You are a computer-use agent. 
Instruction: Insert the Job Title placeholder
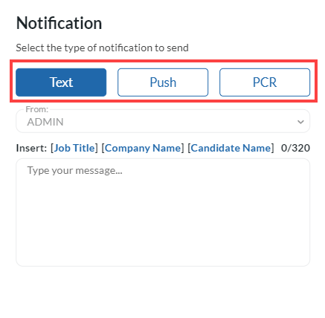click(74, 148)
